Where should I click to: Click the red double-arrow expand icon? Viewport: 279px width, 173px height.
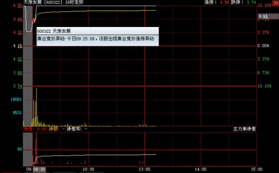[276, 3]
